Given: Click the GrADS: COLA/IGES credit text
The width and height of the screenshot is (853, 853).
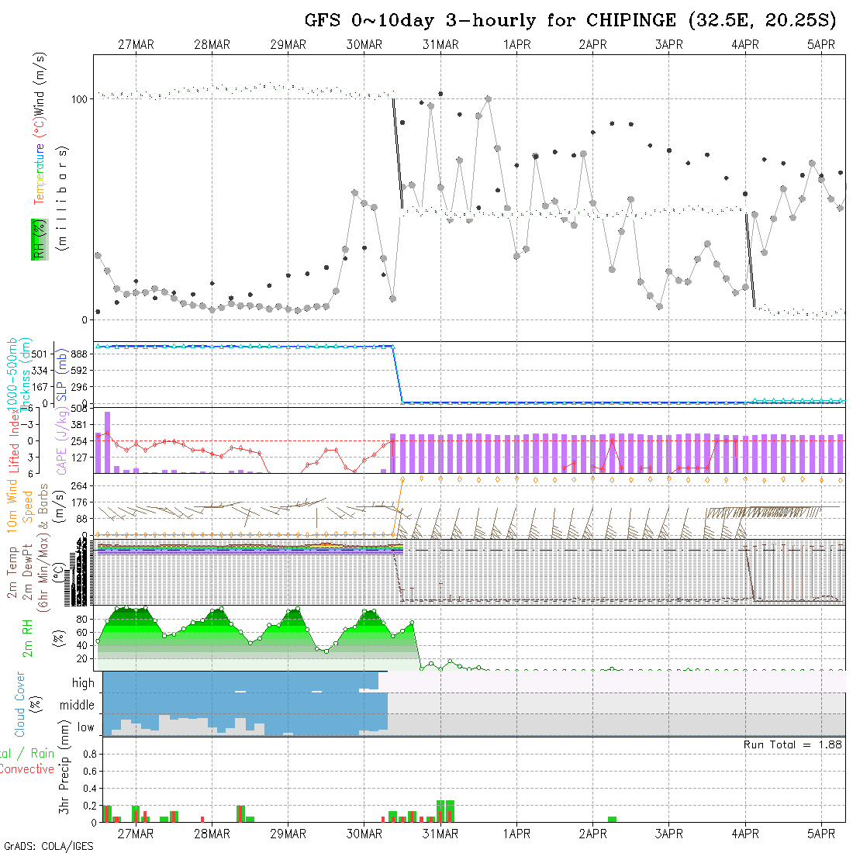Looking at the screenshot, I should pyautogui.click(x=48, y=846).
